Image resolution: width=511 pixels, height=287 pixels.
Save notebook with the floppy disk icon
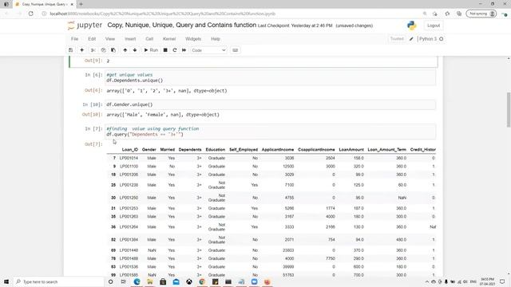pos(71,50)
